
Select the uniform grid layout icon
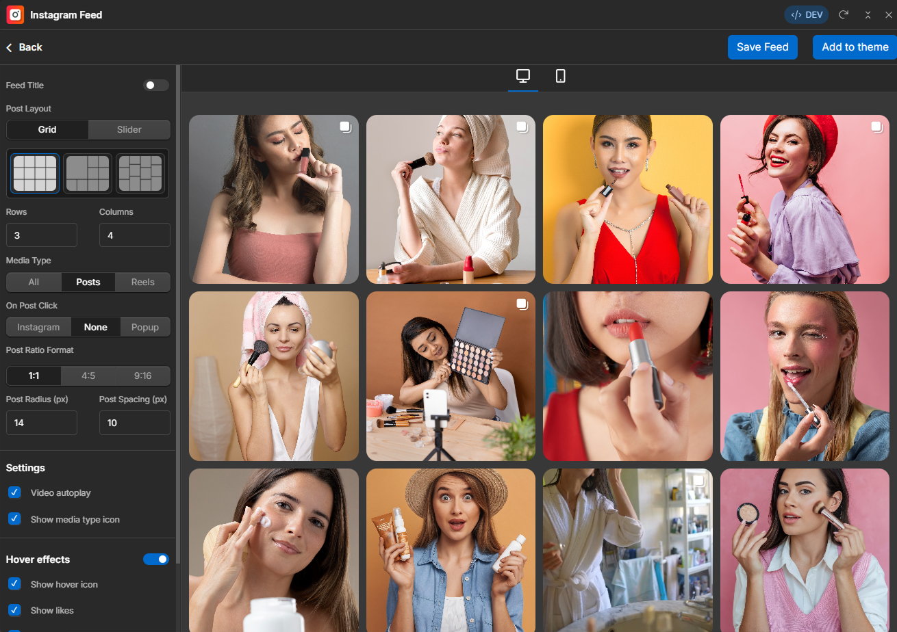coord(34,174)
